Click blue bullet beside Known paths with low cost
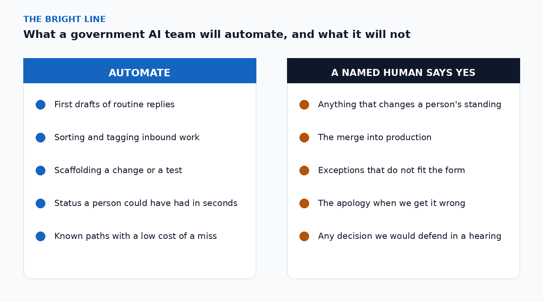 (40, 236)
